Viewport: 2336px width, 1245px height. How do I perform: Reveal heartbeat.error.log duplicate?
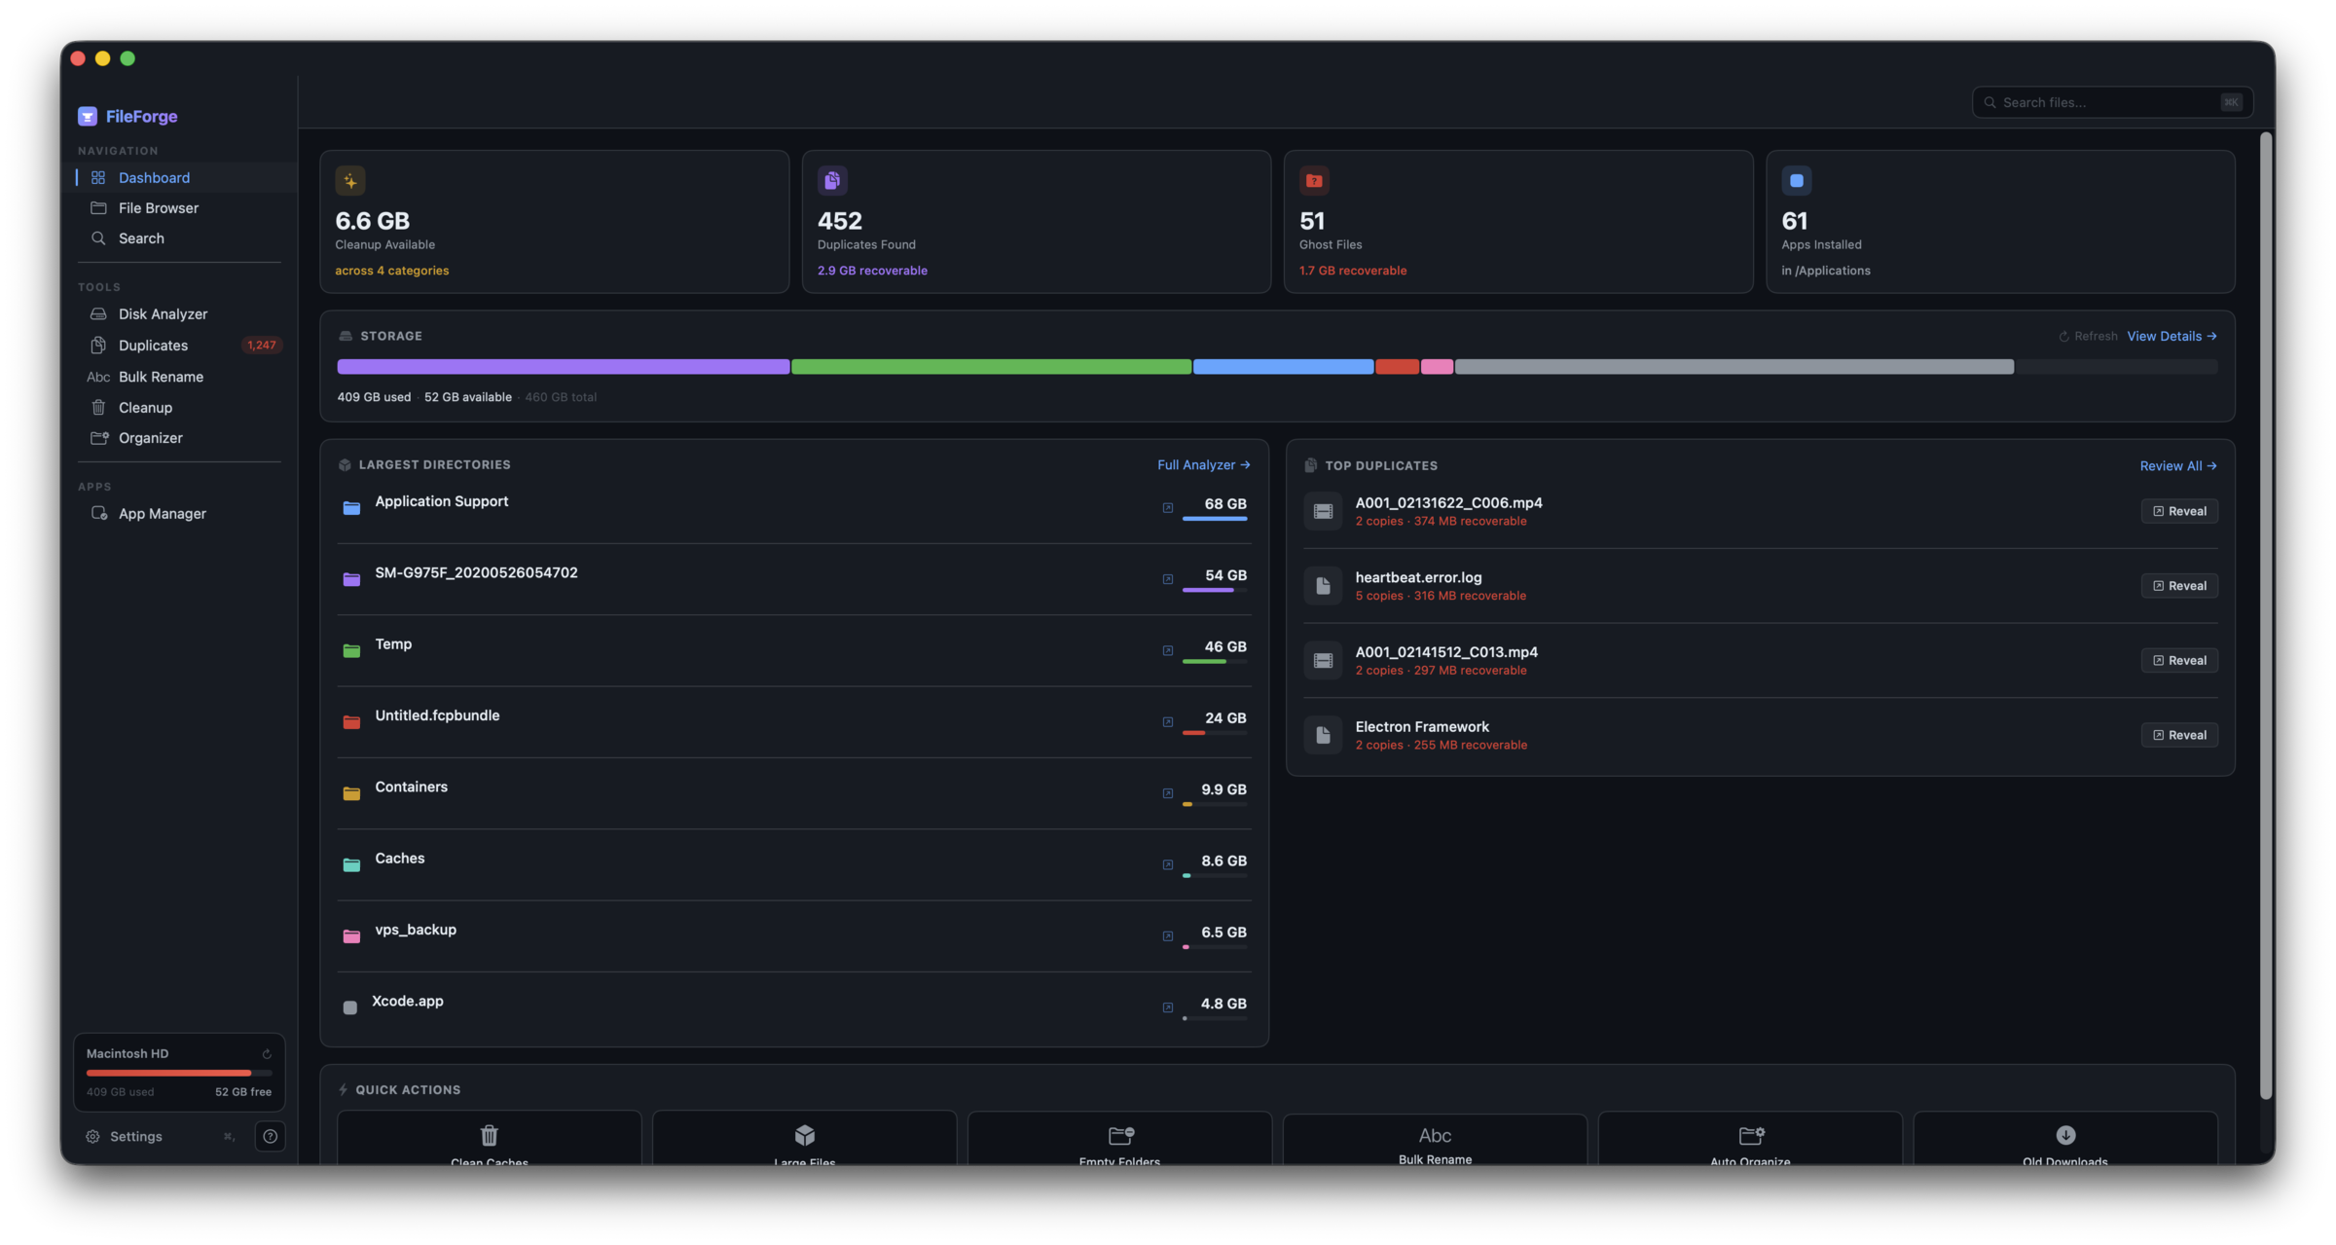coord(2179,586)
